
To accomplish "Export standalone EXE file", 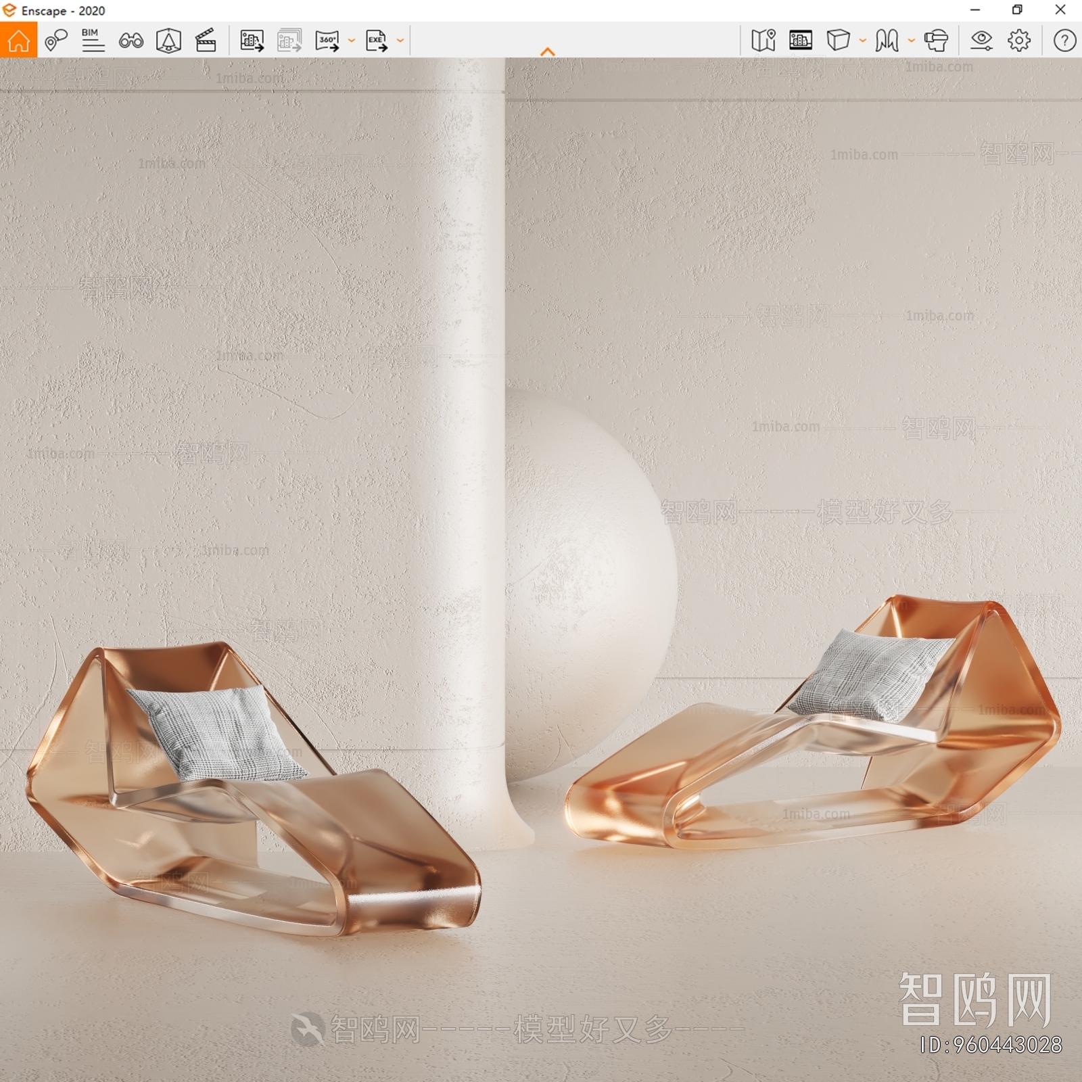I will point(377,41).
